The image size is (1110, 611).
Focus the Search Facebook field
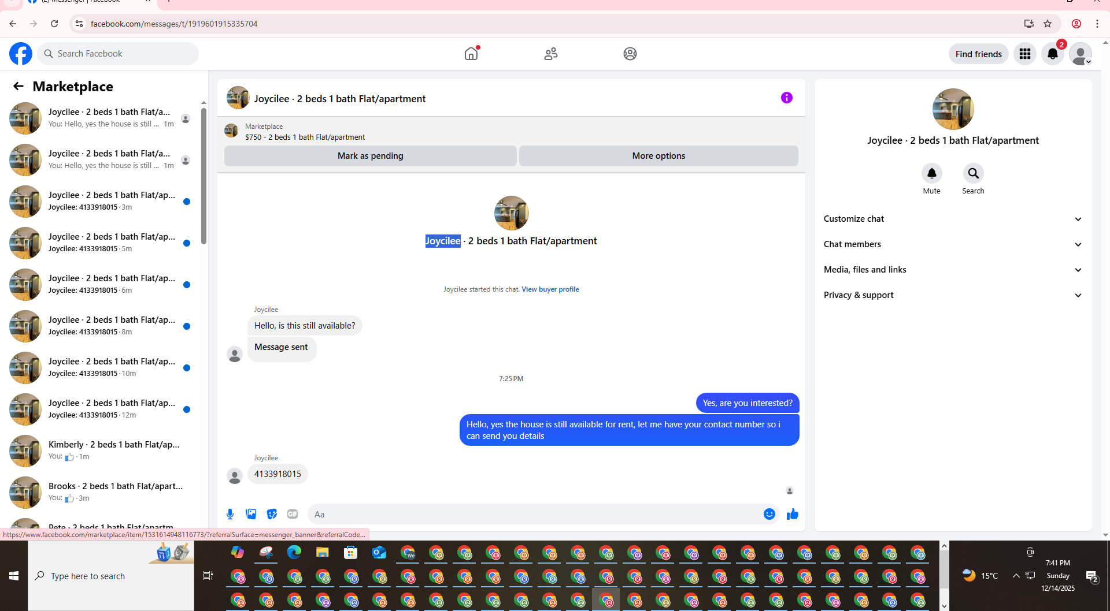coord(118,54)
